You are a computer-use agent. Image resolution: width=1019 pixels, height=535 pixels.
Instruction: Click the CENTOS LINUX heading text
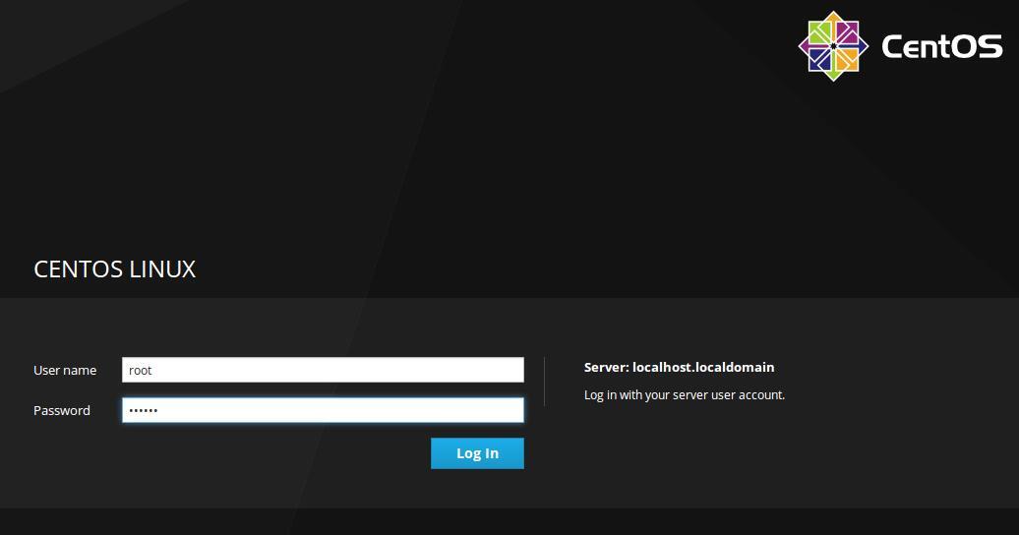point(114,269)
